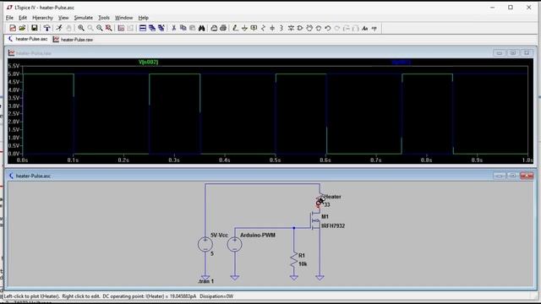Screen dimensions: 541x304
Task: Minimize the heater-Pulse.asc schematic window
Action: (499, 176)
